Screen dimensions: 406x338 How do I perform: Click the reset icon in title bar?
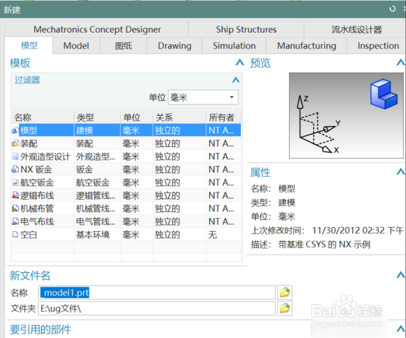click(392, 9)
